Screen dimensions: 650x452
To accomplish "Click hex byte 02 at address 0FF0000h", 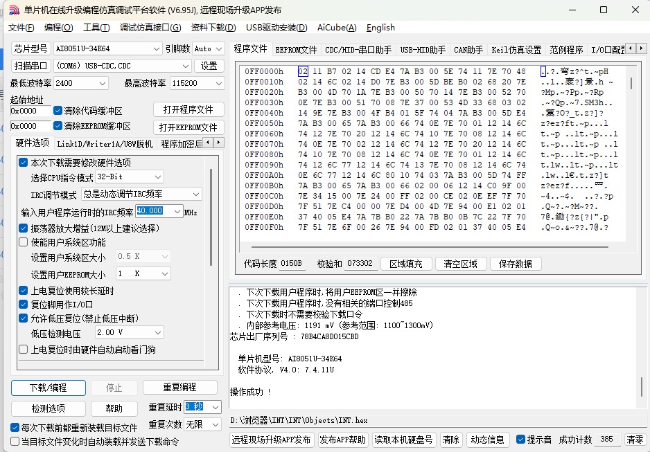I will [303, 71].
